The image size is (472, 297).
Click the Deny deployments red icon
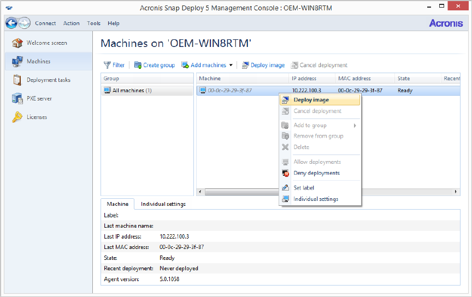pos(285,173)
